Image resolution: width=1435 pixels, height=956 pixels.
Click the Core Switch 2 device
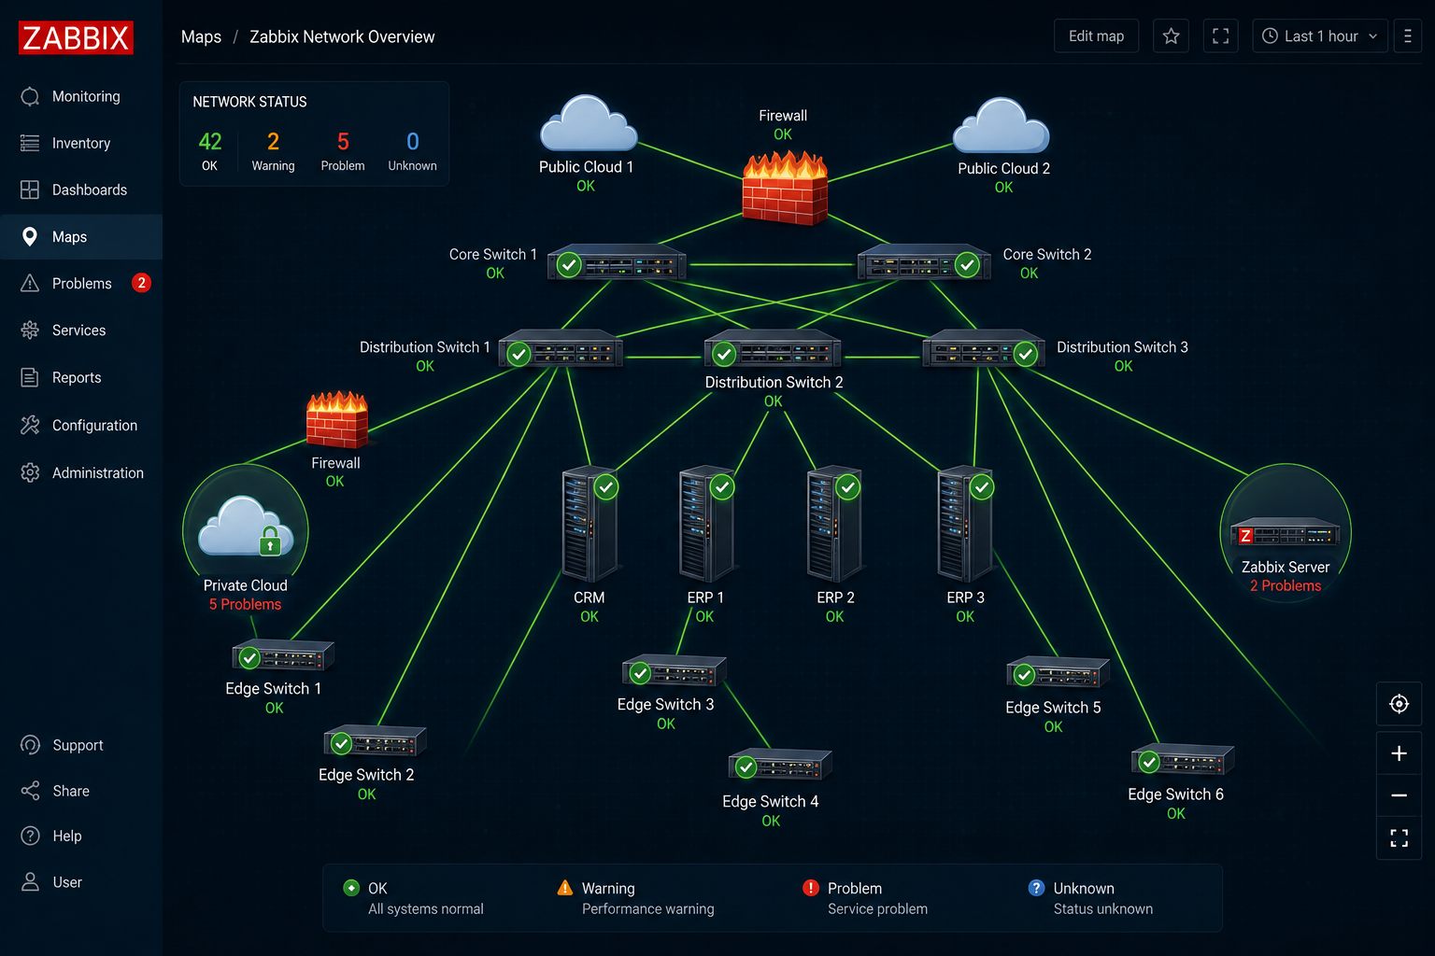(x=924, y=262)
